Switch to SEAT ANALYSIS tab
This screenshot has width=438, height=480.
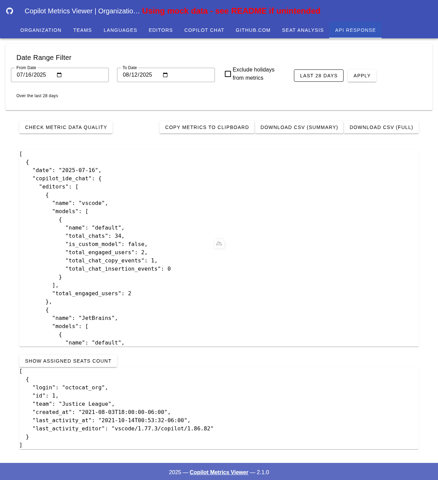(302, 30)
